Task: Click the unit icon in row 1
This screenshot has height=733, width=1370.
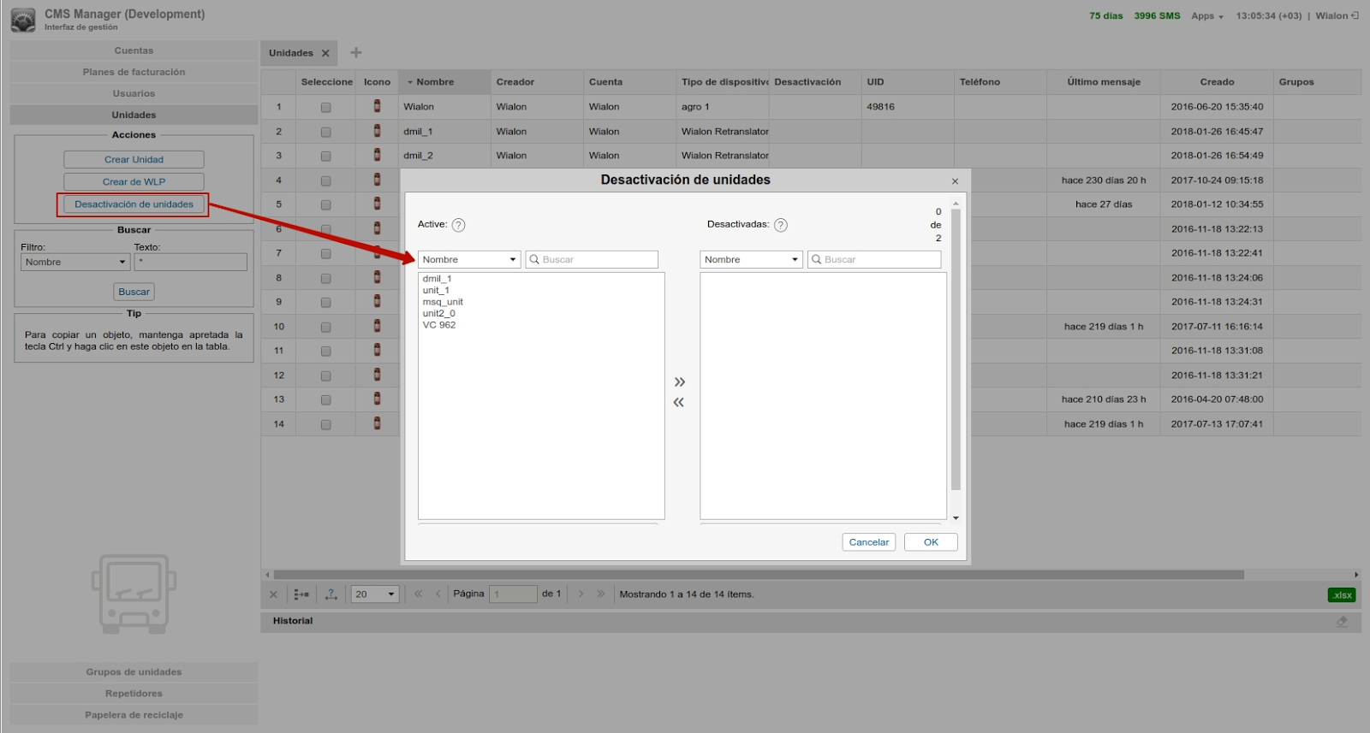Action: 377,107
